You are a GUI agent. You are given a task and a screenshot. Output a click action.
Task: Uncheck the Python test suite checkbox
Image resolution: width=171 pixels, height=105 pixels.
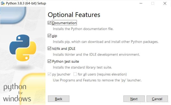pos(49,61)
